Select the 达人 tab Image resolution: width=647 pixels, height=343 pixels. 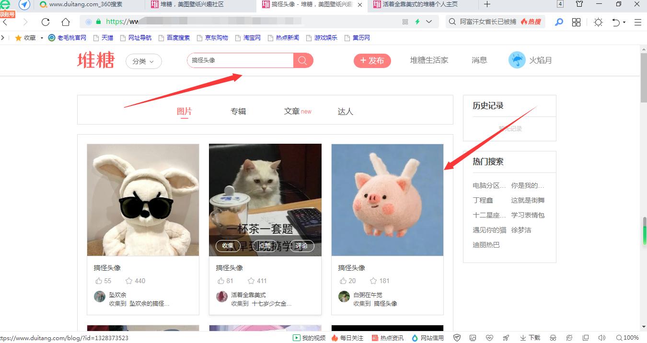[x=345, y=111]
